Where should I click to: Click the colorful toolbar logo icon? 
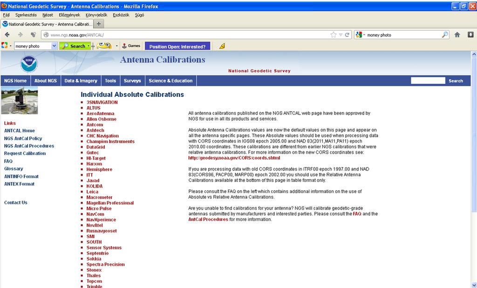[5, 46]
